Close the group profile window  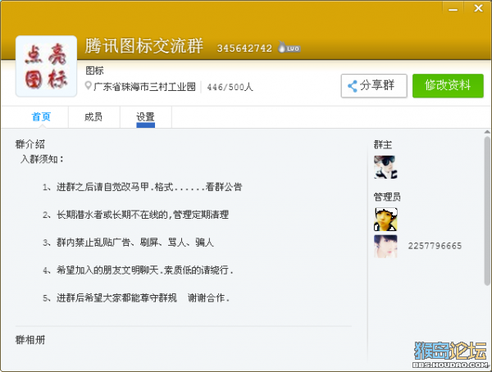(478, 8)
